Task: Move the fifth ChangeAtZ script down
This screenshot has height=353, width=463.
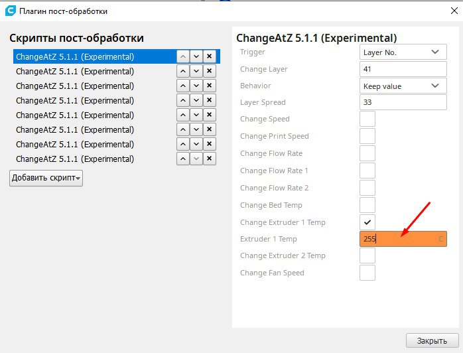Action: tap(196, 115)
